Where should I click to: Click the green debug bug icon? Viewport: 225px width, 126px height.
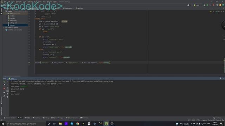click(207, 5)
